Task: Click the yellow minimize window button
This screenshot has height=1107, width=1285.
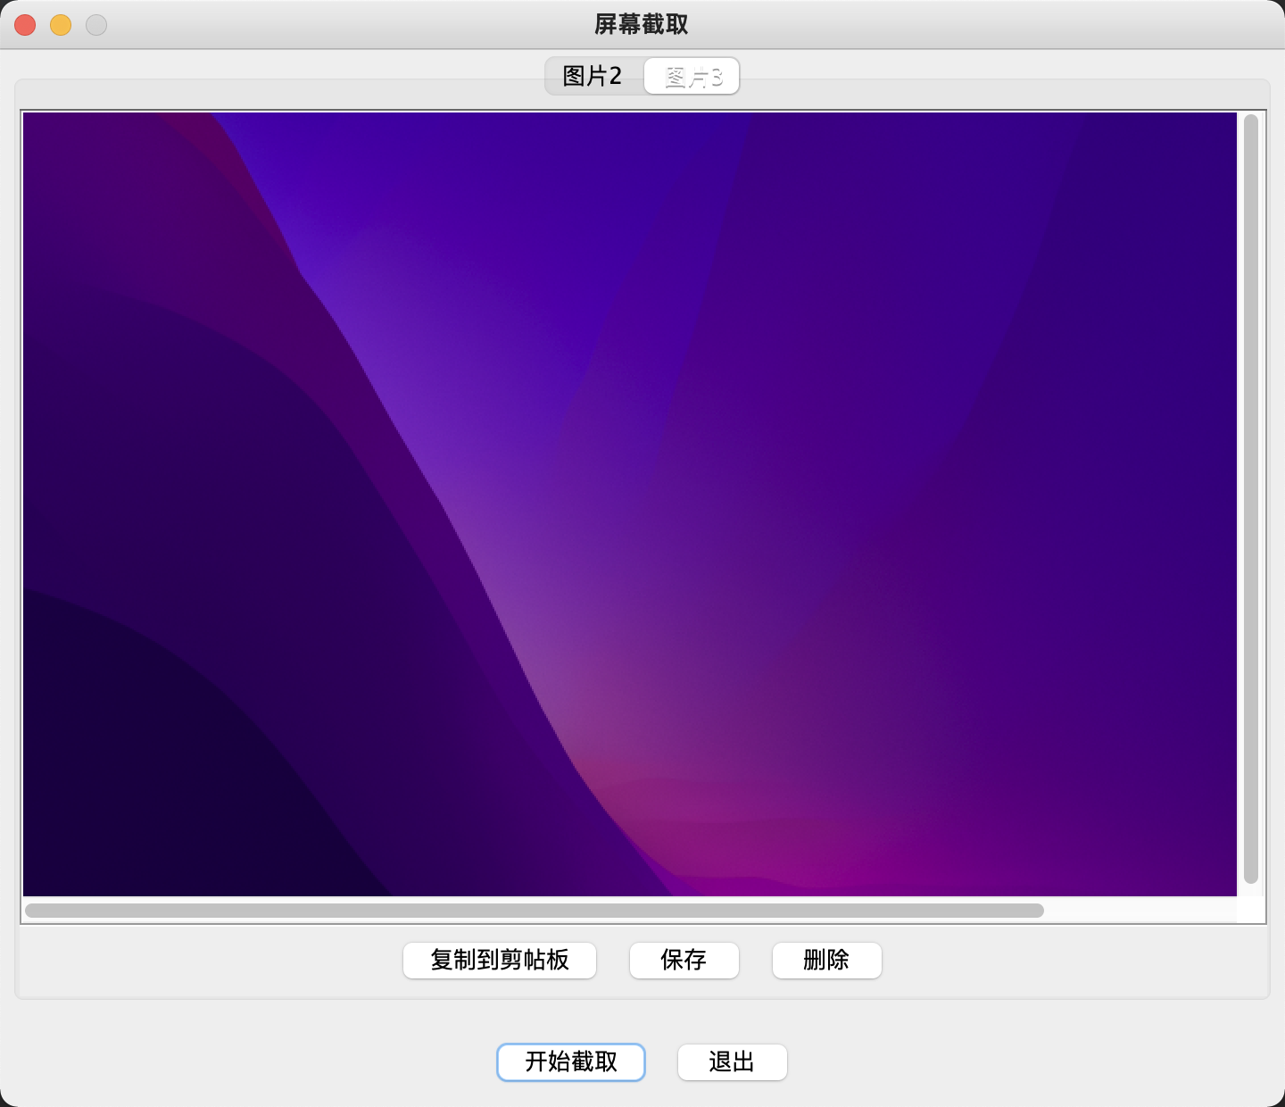Action: click(60, 25)
